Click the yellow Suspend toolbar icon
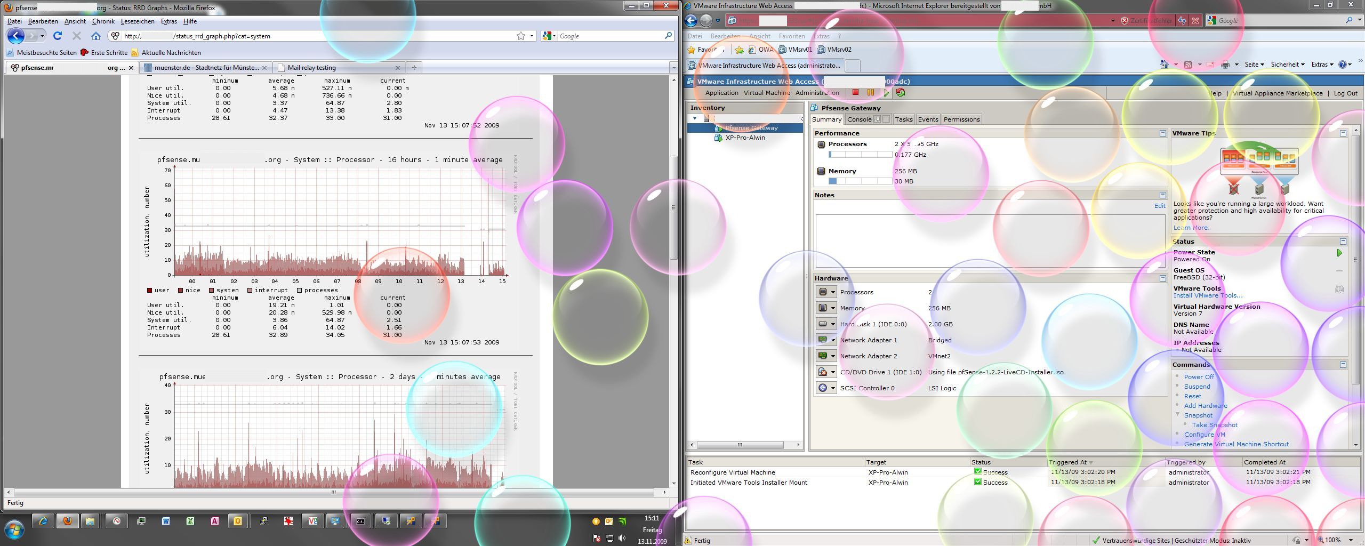The width and height of the screenshot is (1365, 546). (x=871, y=93)
